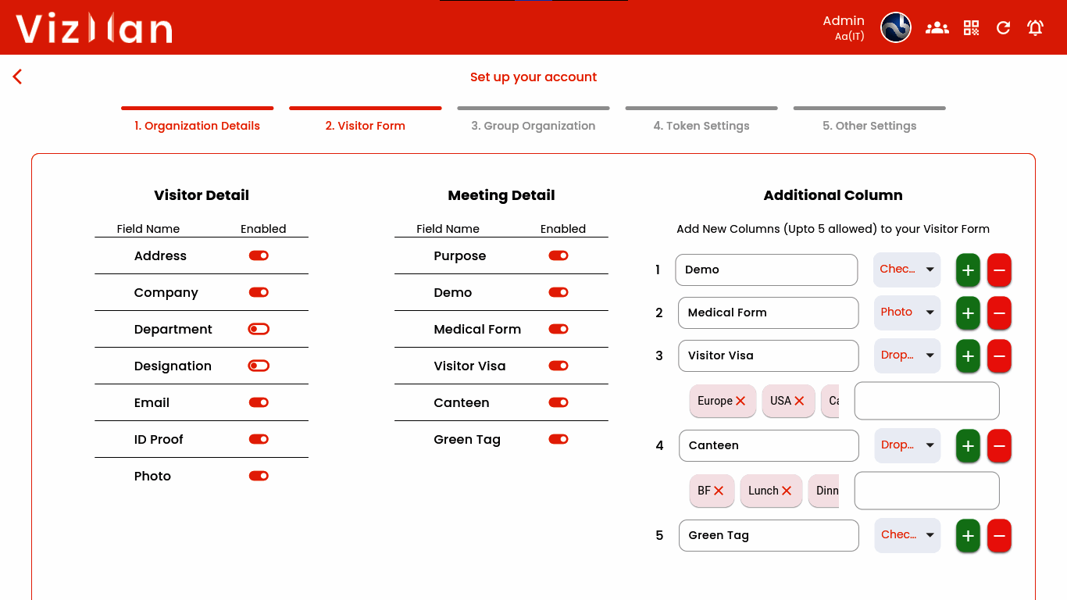
Task: Click the Canteen column name field
Action: (769, 445)
